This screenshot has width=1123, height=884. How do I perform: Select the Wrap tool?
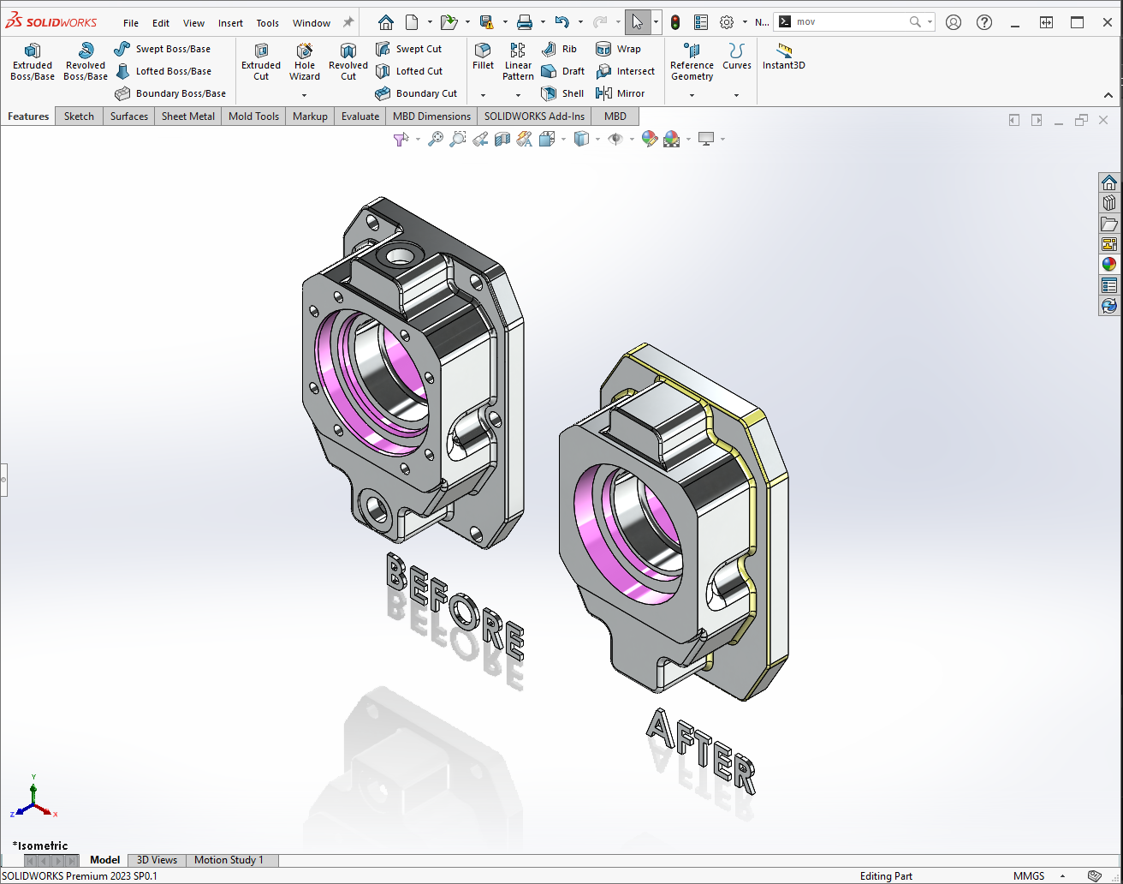click(618, 49)
